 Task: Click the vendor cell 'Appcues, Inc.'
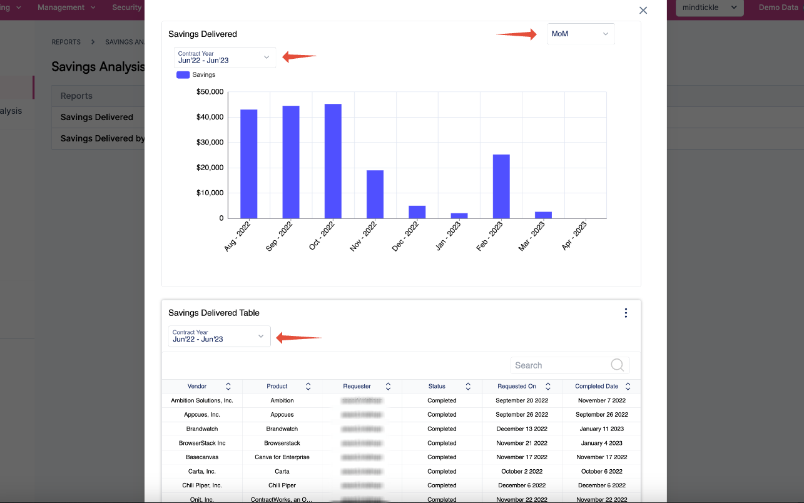pyautogui.click(x=202, y=415)
